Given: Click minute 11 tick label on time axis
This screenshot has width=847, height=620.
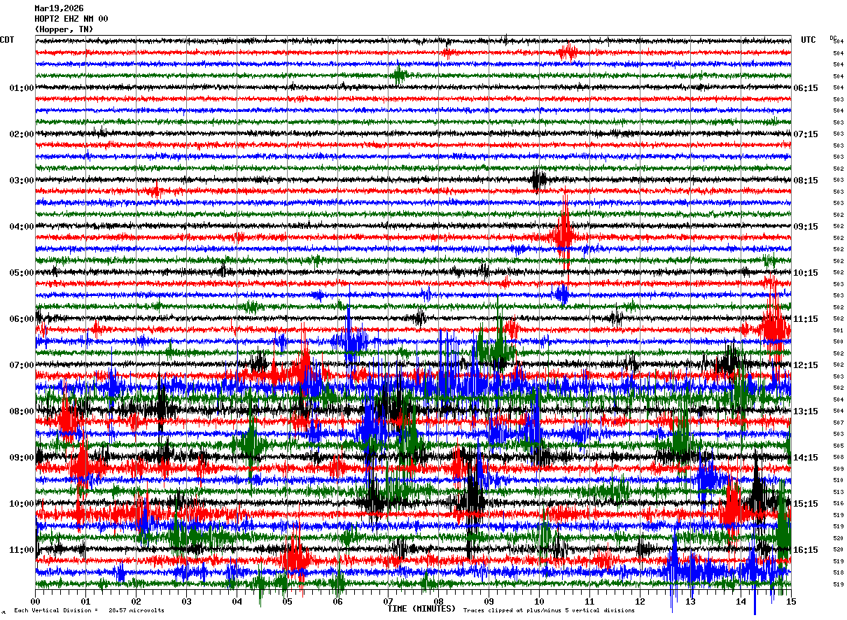Looking at the screenshot, I should click(589, 601).
